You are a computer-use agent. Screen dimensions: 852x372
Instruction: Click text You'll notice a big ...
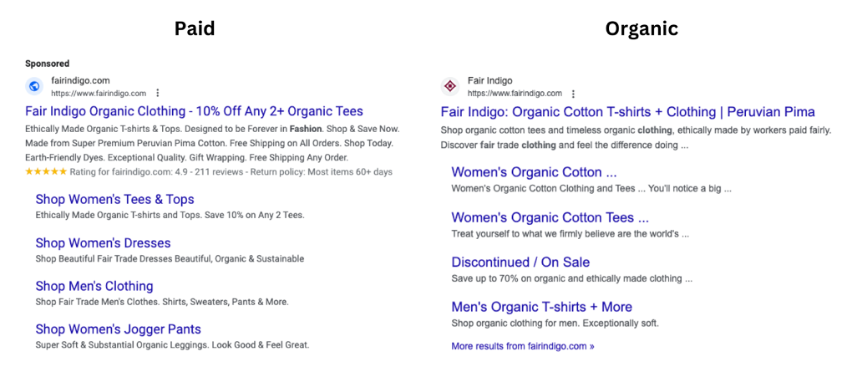coord(688,189)
